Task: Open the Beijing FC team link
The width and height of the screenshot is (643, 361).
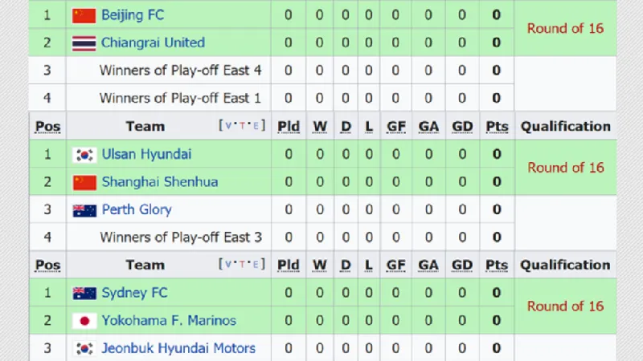Action: (133, 15)
